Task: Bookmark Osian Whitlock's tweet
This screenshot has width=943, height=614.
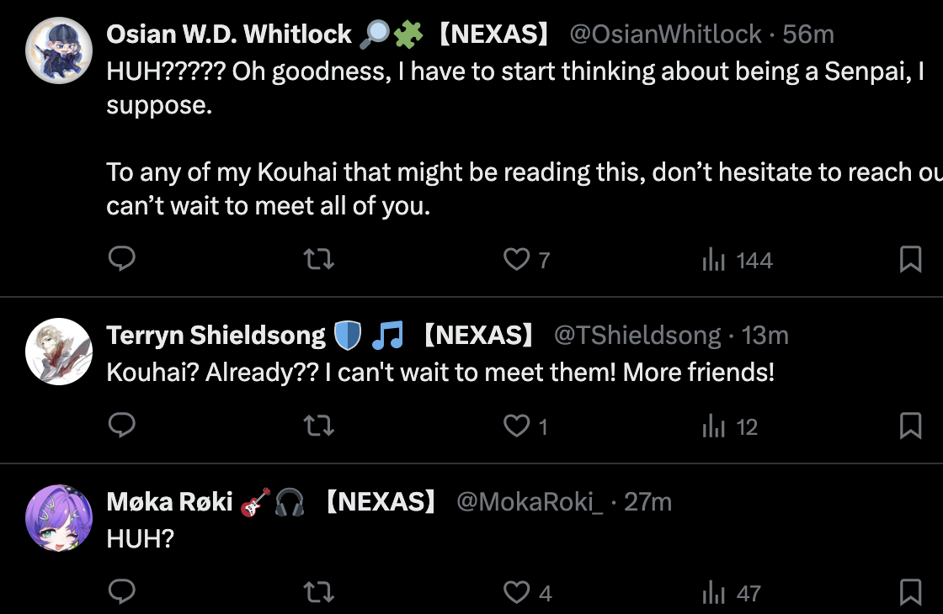Action: [910, 260]
